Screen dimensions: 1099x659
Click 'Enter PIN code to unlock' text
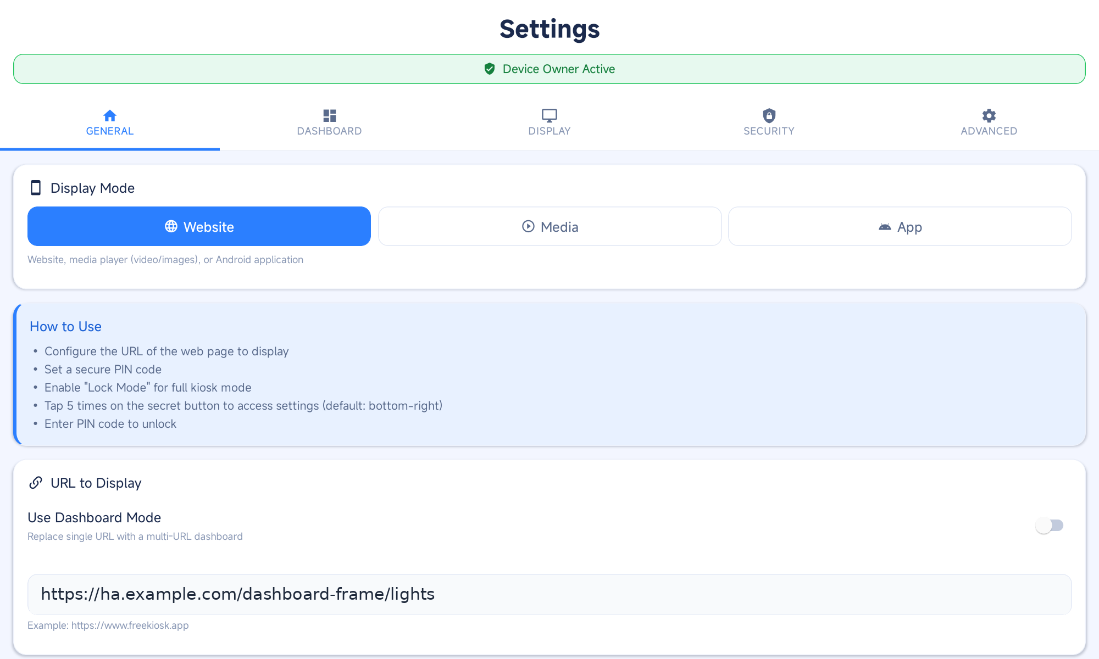(x=110, y=424)
